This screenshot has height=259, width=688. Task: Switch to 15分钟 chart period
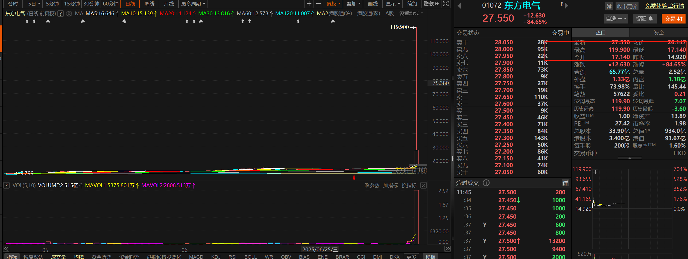[x=72, y=4]
